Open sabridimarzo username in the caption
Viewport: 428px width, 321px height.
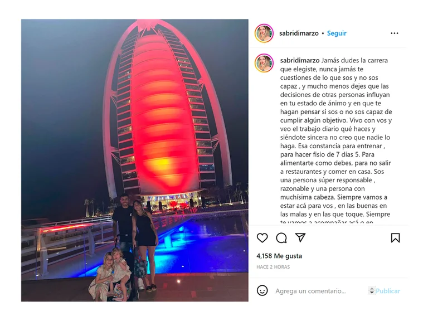click(300, 60)
